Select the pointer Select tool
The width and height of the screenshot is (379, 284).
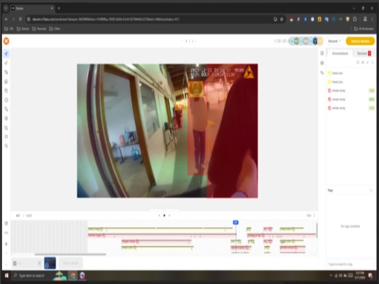6,54
